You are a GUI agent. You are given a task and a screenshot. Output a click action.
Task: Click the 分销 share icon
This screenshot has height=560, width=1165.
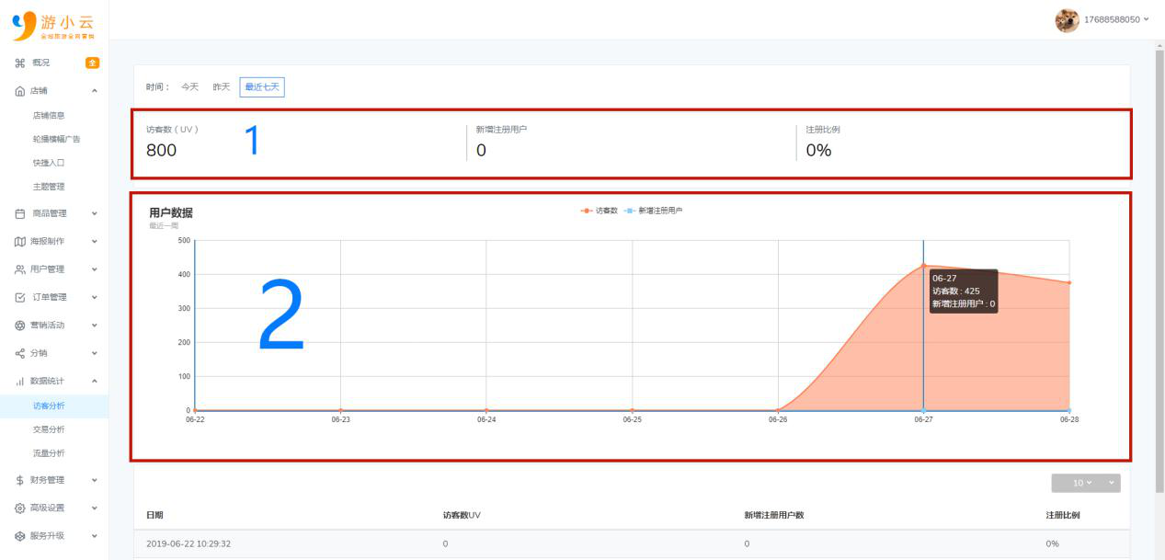click(x=20, y=353)
